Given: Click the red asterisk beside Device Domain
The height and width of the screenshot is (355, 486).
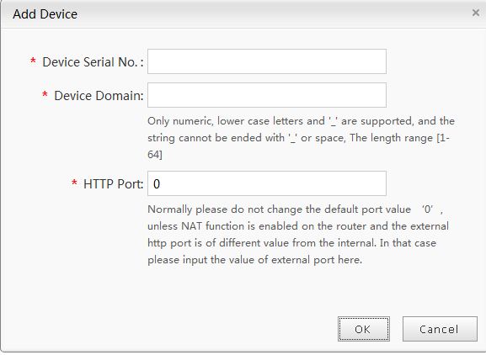Looking at the screenshot, I should [45, 94].
